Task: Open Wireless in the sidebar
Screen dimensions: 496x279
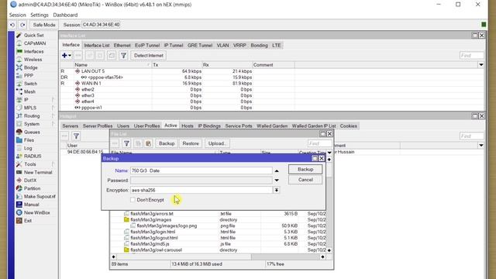Action: click(33, 60)
